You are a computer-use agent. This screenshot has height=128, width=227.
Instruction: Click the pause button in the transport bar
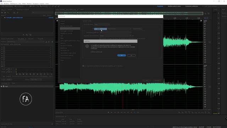tap(115, 112)
